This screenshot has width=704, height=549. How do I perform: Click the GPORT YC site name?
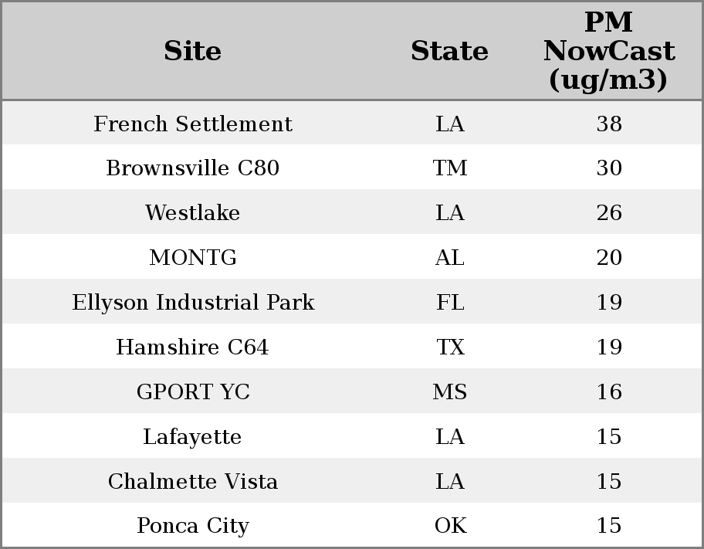192,392
